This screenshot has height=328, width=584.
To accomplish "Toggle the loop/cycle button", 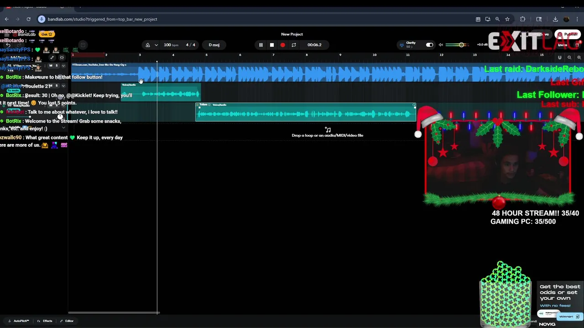I will [x=294, y=45].
